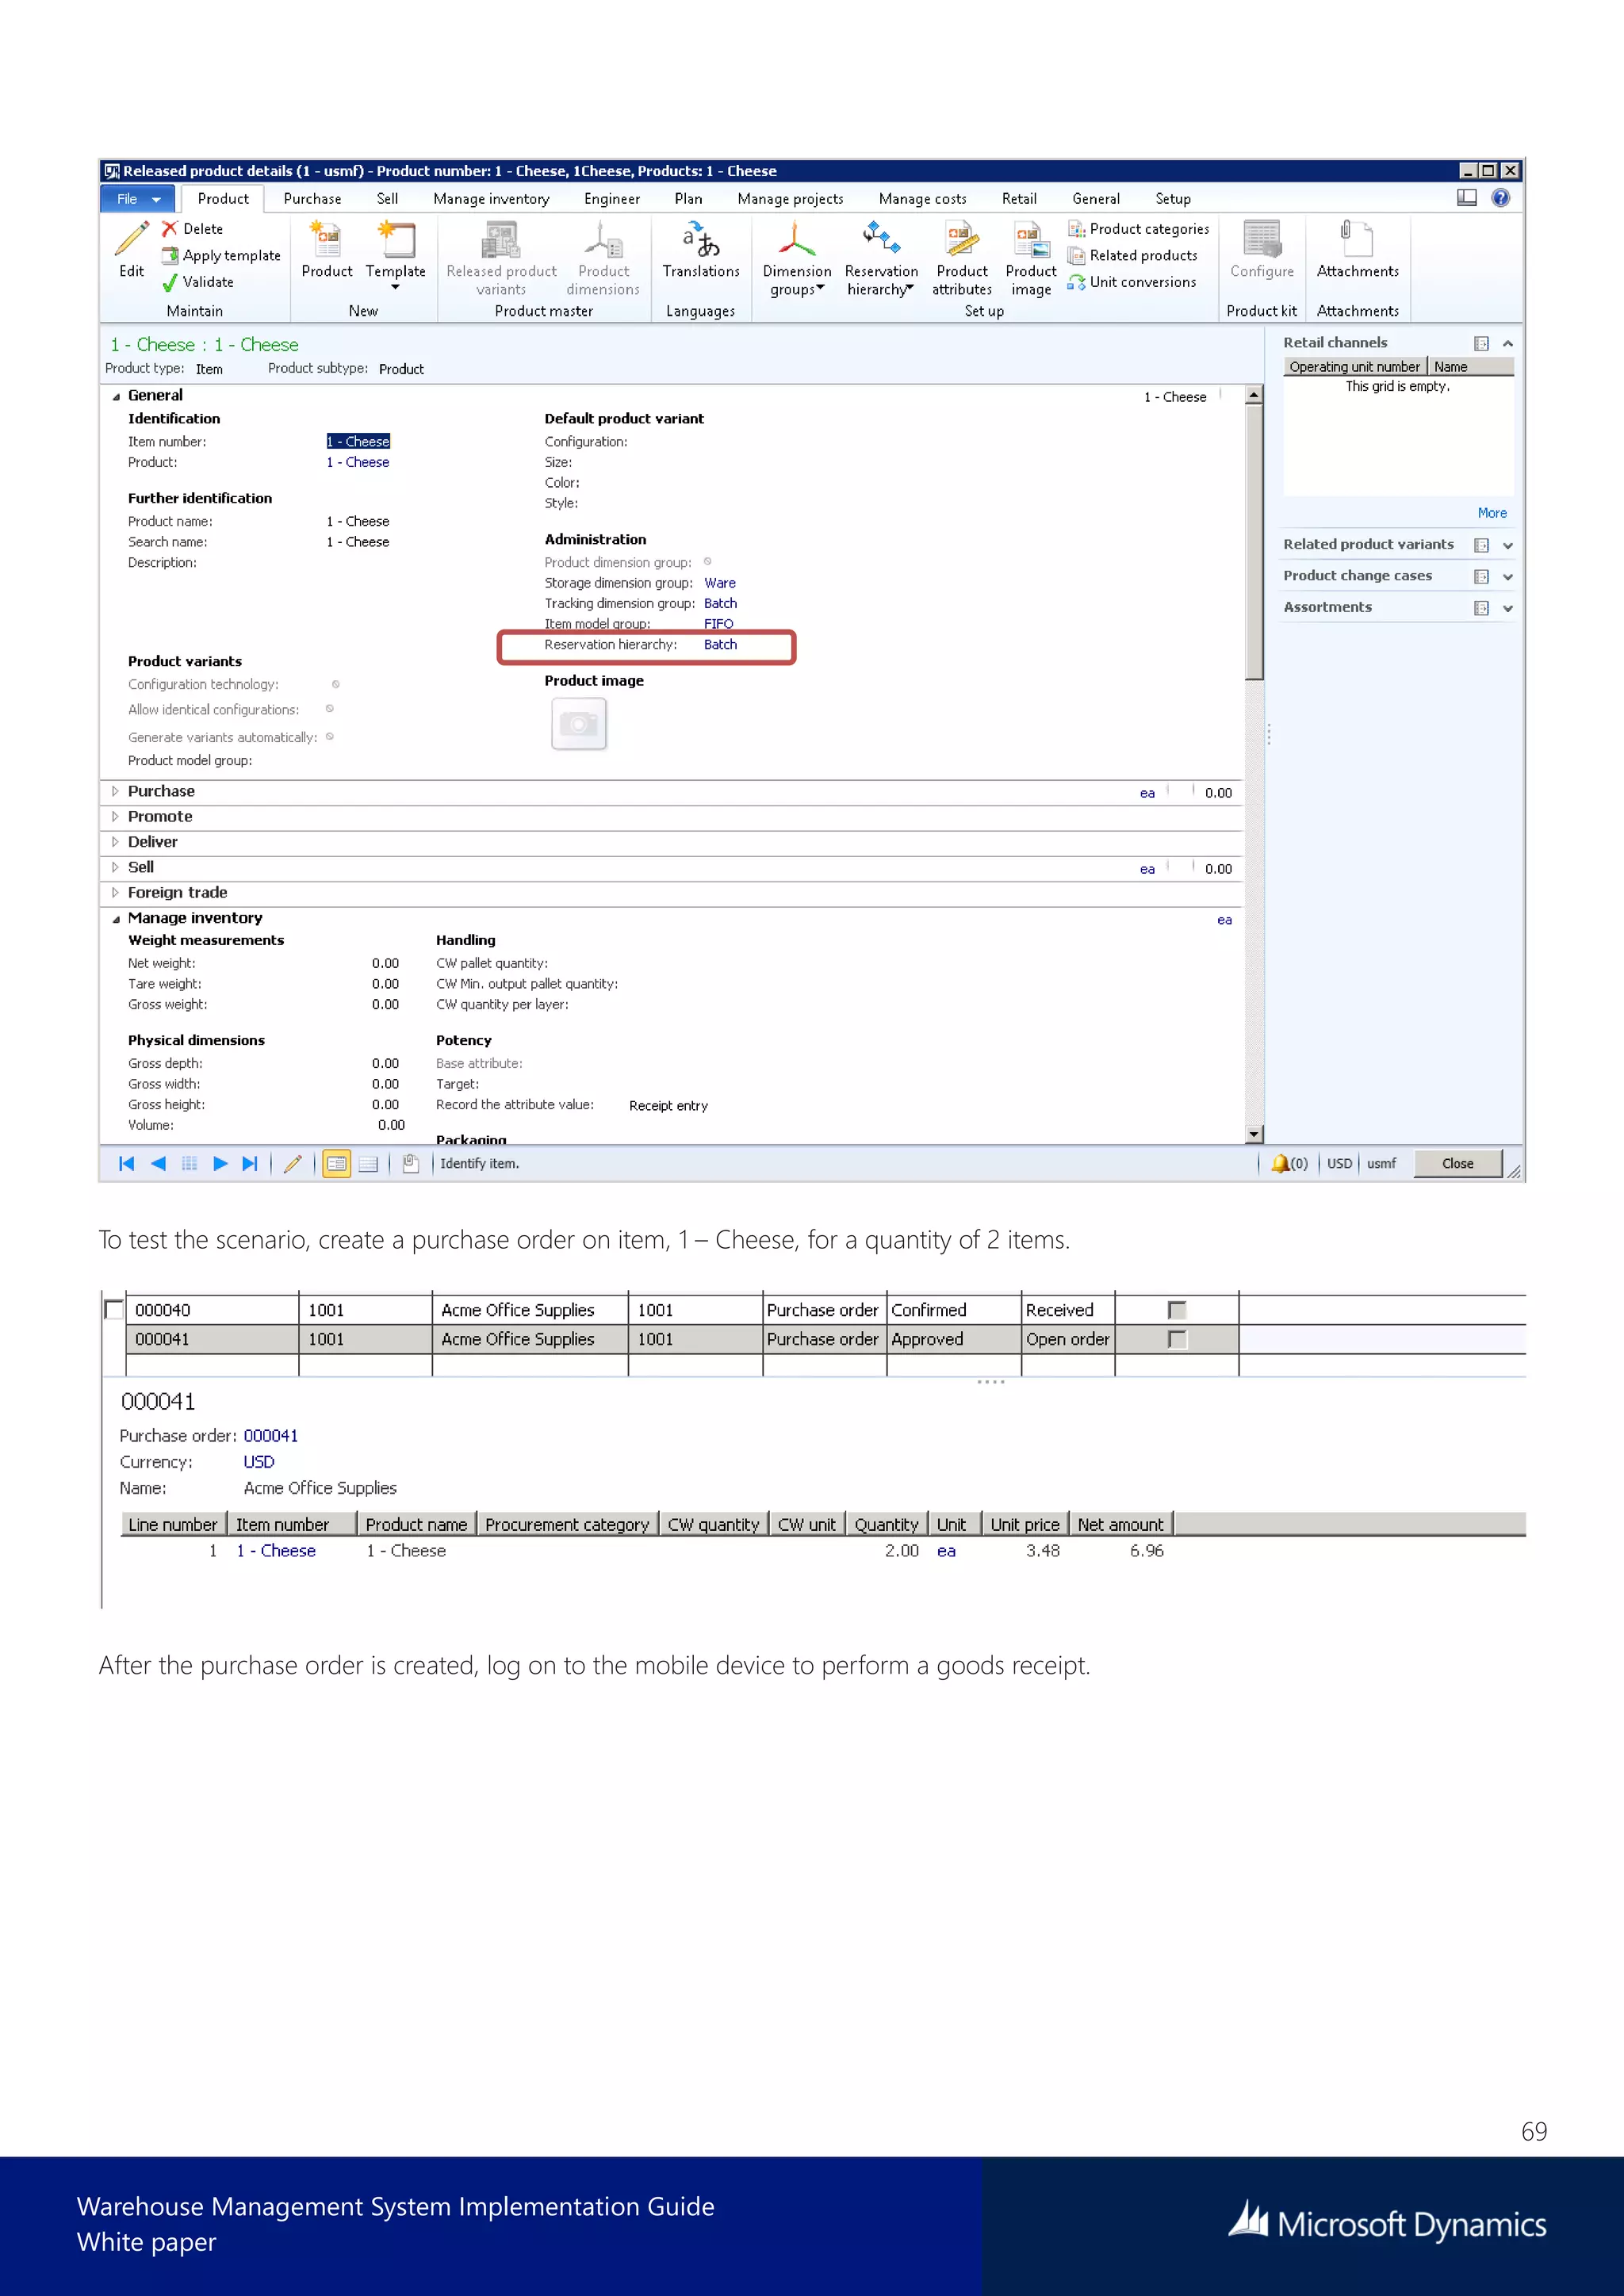Select row checkbox left of order 000040
Viewport: 1624px width, 2296px height.
pyautogui.click(x=114, y=1310)
